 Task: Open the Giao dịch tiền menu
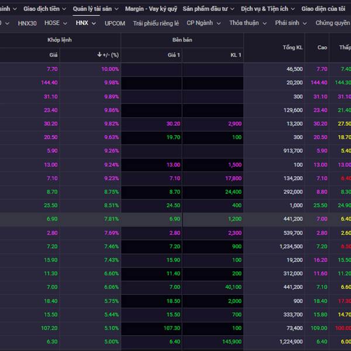point(45,9)
